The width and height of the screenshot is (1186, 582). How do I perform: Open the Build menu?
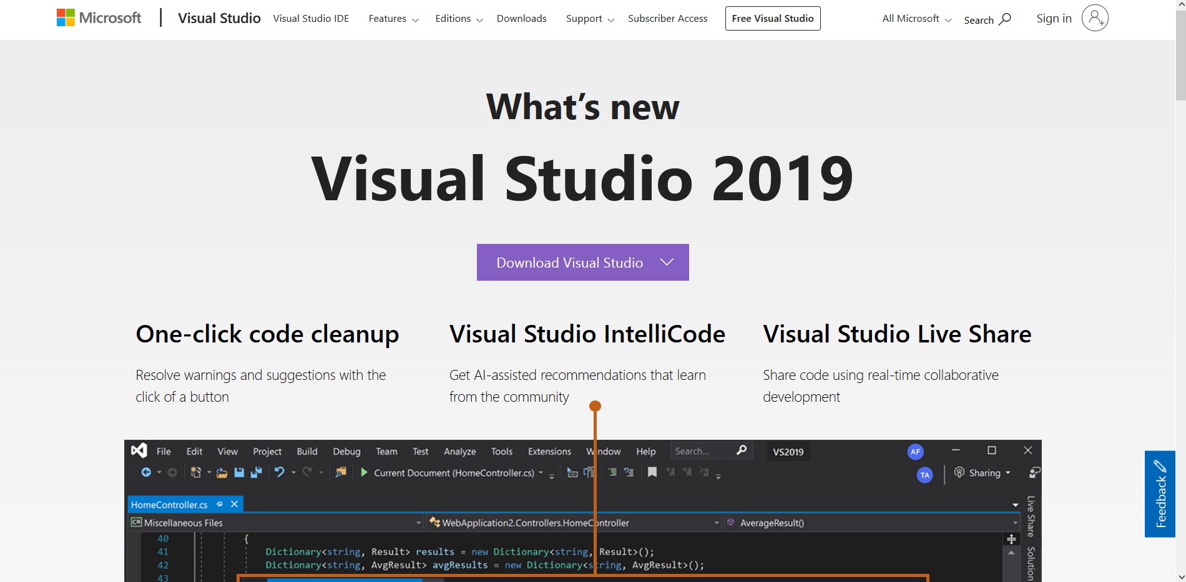[x=307, y=451]
